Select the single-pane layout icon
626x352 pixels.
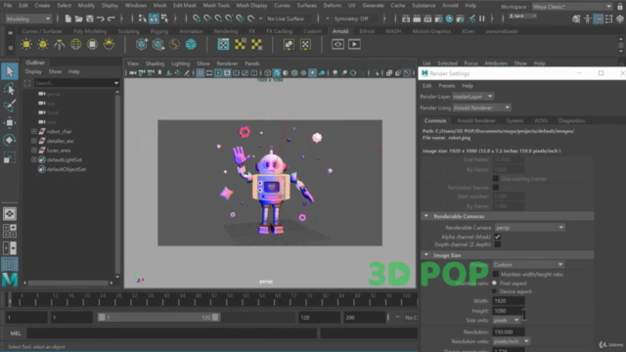pyautogui.click(x=10, y=213)
